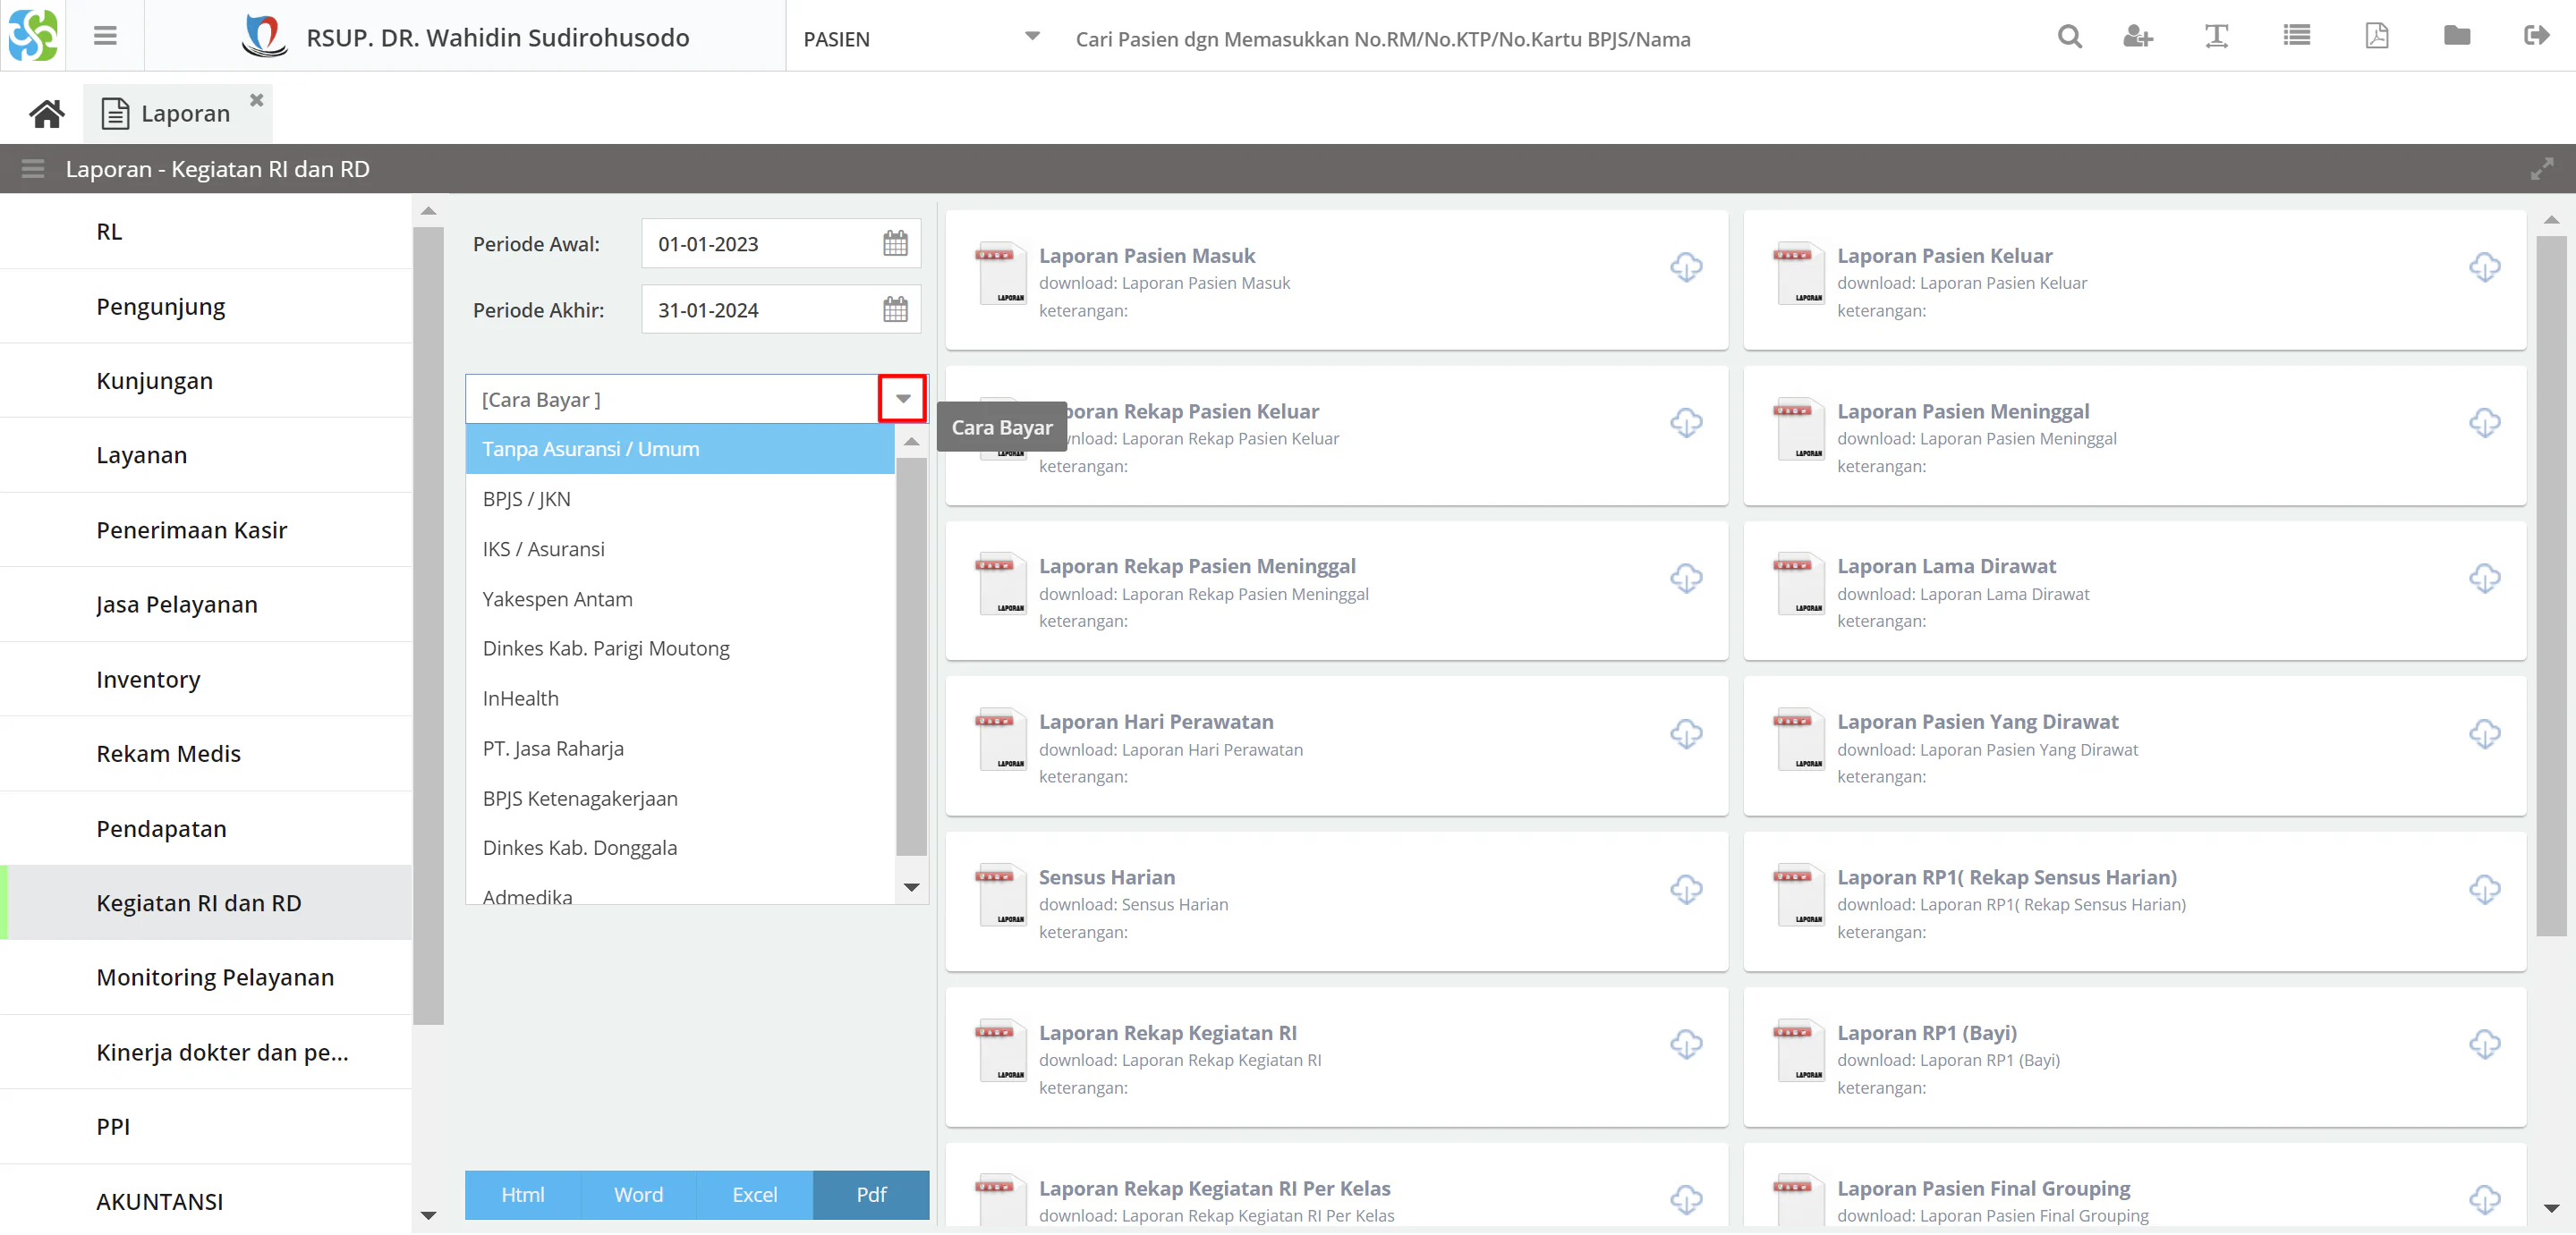This screenshot has height=1235, width=2576.
Task: Choose Word output format
Action: (x=638, y=1194)
